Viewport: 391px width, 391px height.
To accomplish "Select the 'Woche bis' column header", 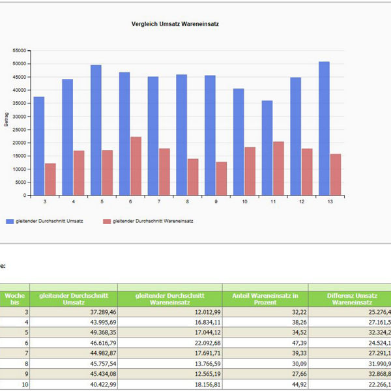I will tap(14, 299).
